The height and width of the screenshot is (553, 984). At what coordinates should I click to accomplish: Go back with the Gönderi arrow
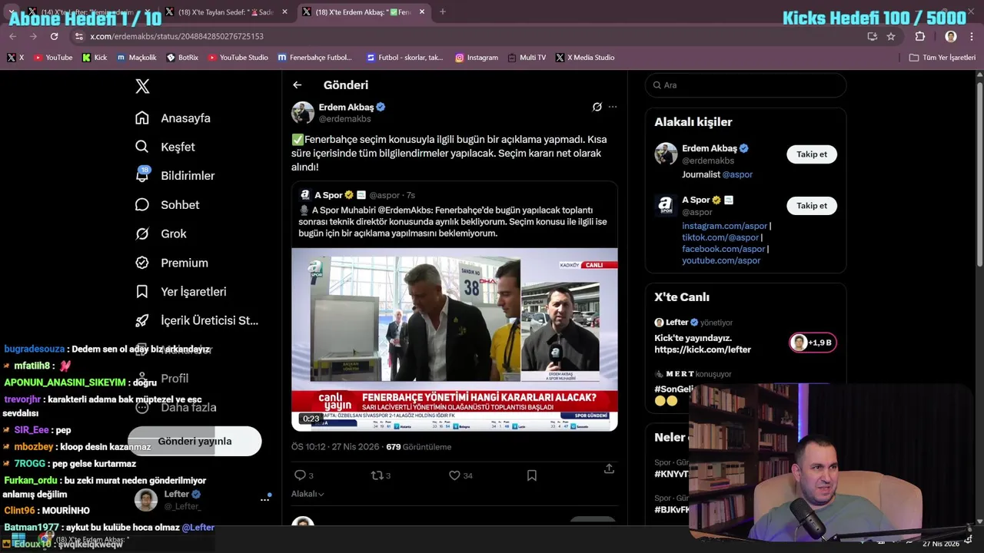297,85
